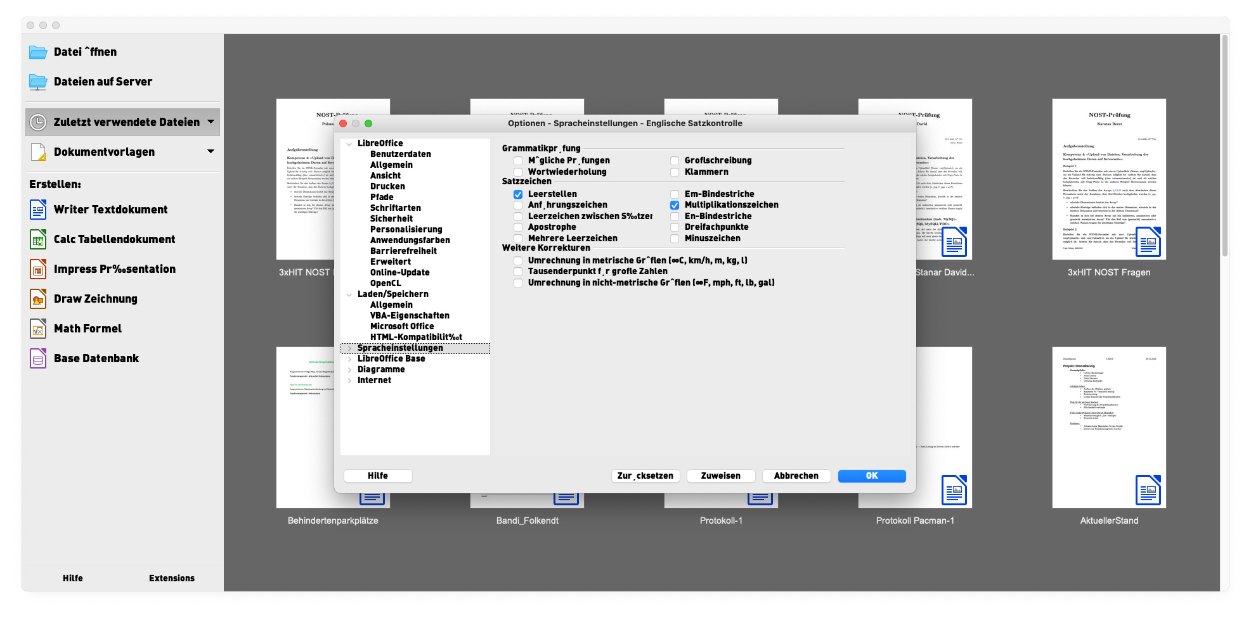Open Zuletzt verwendete Dateien dropdown arrow

(x=211, y=122)
